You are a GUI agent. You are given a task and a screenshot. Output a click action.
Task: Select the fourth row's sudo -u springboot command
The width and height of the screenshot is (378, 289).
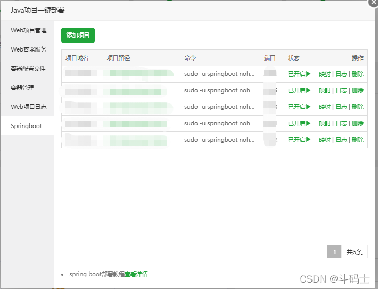click(219, 123)
